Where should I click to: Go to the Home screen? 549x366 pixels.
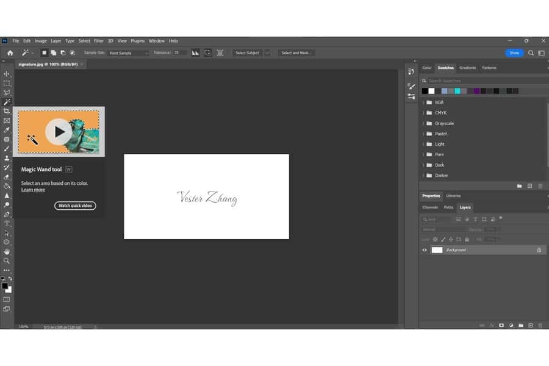[x=10, y=53]
